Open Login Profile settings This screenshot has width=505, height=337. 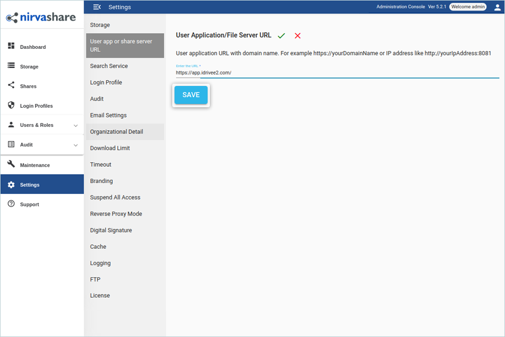[125, 82]
